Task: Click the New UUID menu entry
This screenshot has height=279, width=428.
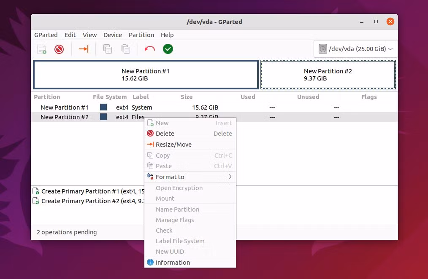Action: [190, 252]
